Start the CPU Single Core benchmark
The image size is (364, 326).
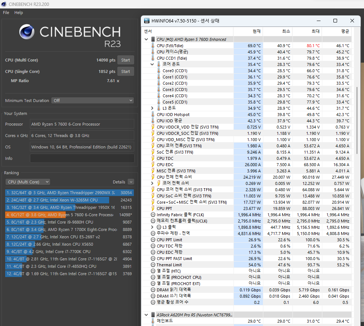pos(125,71)
